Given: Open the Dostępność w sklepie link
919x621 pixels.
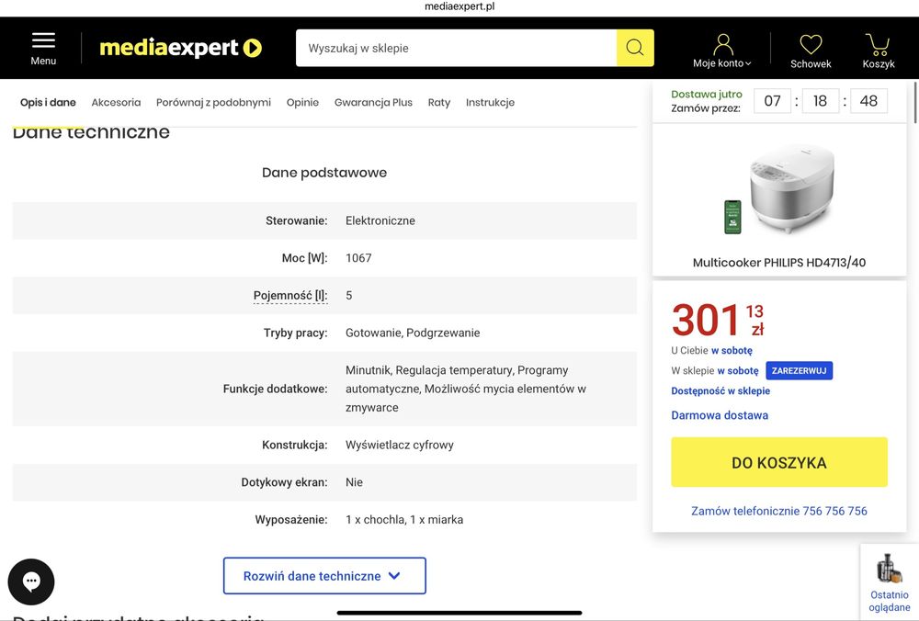Looking at the screenshot, I should click(x=720, y=391).
